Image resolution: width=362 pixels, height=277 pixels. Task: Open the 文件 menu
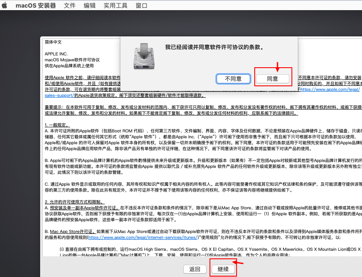[x=70, y=5]
